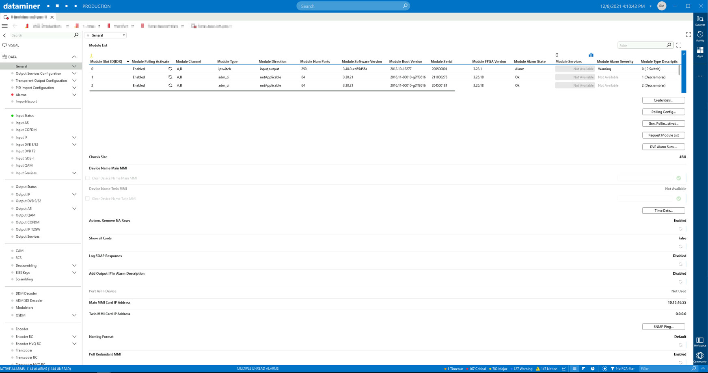Expand the PID Import Configuration chevron

74,88
